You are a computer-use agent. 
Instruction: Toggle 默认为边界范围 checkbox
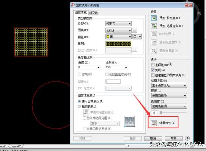pos(84,118)
